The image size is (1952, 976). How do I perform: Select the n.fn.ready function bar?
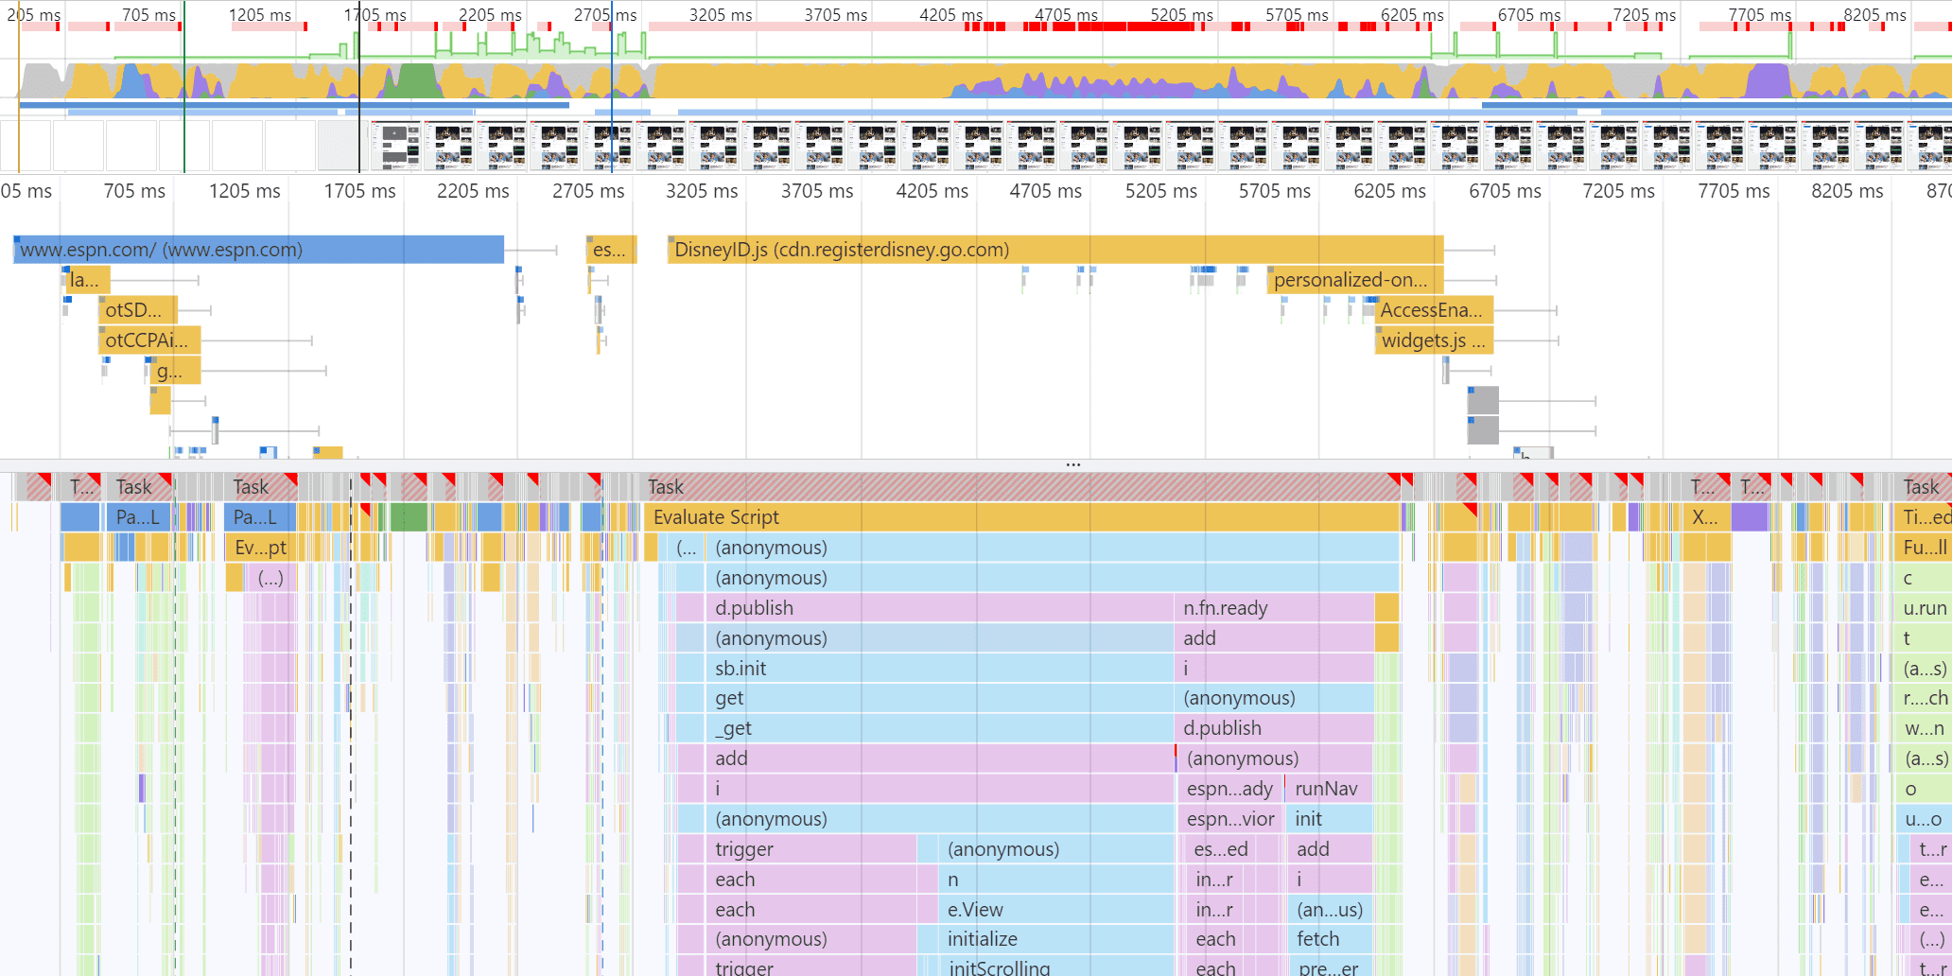pyautogui.click(x=1274, y=608)
